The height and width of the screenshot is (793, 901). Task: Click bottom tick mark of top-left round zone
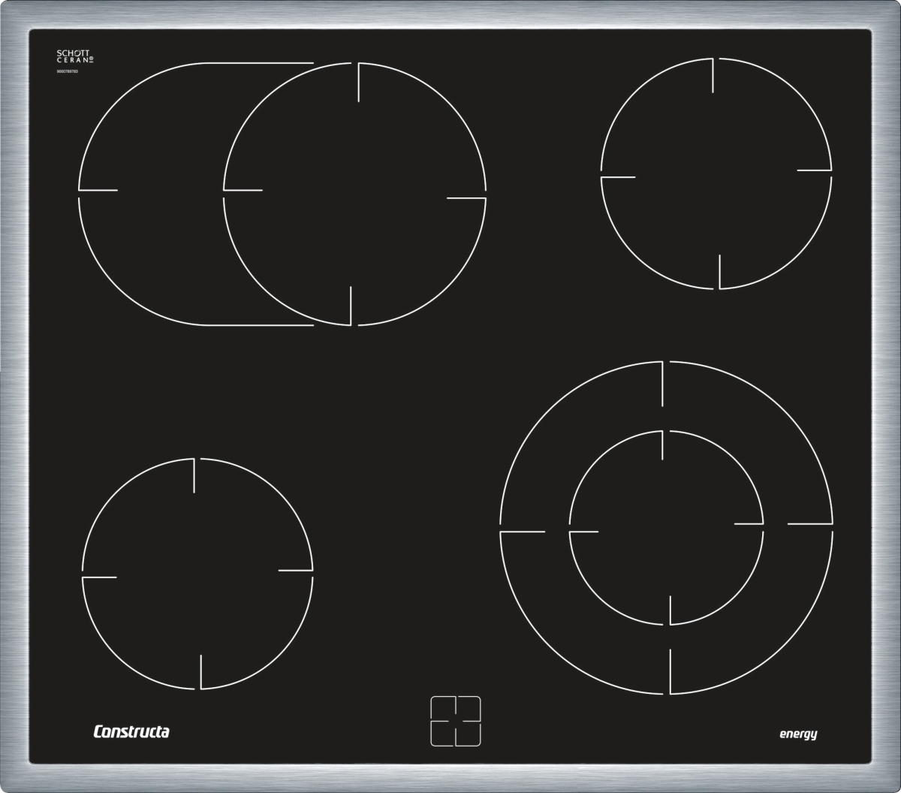(351, 306)
